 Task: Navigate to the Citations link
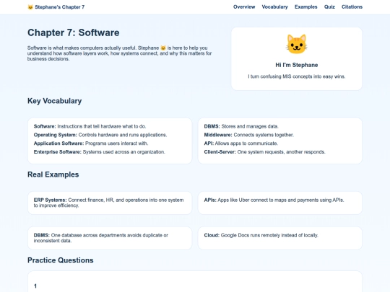point(352,7)
